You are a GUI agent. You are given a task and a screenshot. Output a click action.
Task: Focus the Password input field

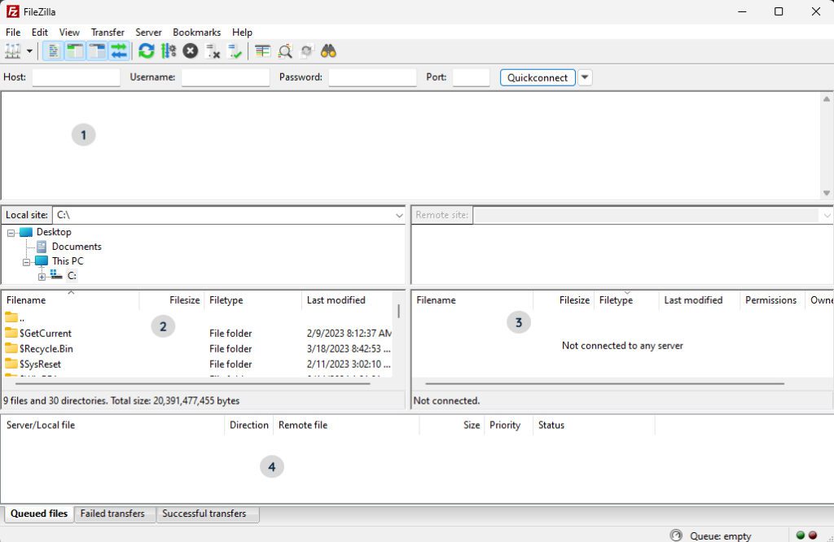[x=372, y=77]
